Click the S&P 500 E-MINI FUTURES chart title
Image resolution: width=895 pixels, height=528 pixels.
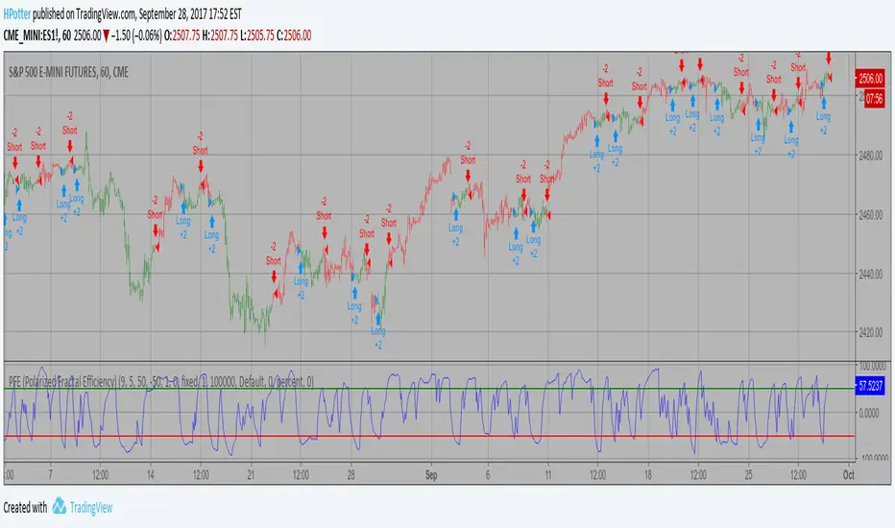pos(68,73)
